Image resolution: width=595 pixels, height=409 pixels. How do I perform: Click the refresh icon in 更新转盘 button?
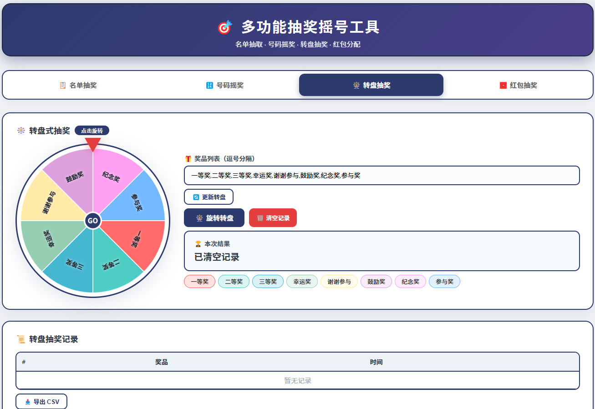point(196,197)
